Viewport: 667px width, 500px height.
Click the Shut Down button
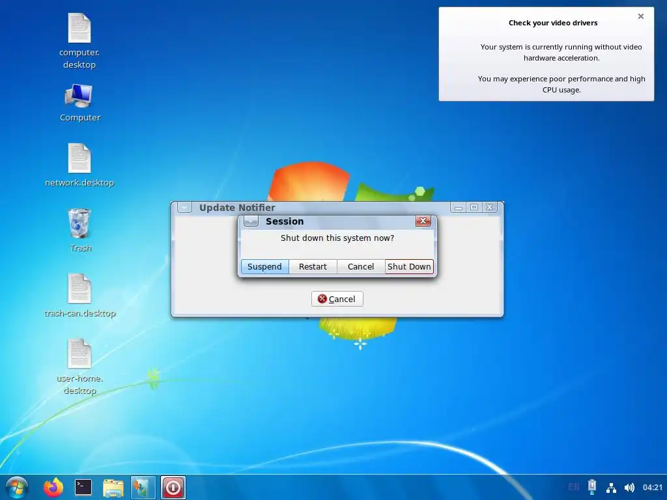coord(409,266)
